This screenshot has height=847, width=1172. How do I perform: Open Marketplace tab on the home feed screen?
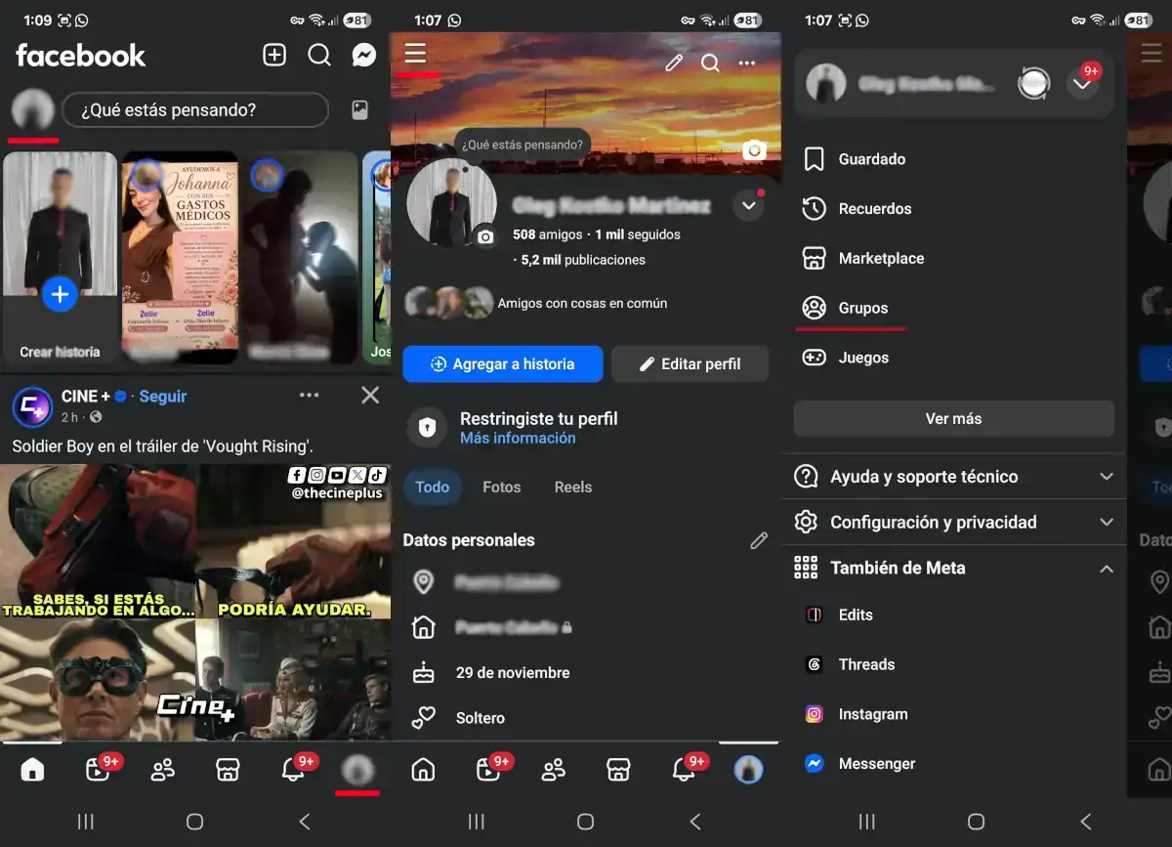click(x=228, y=770)
